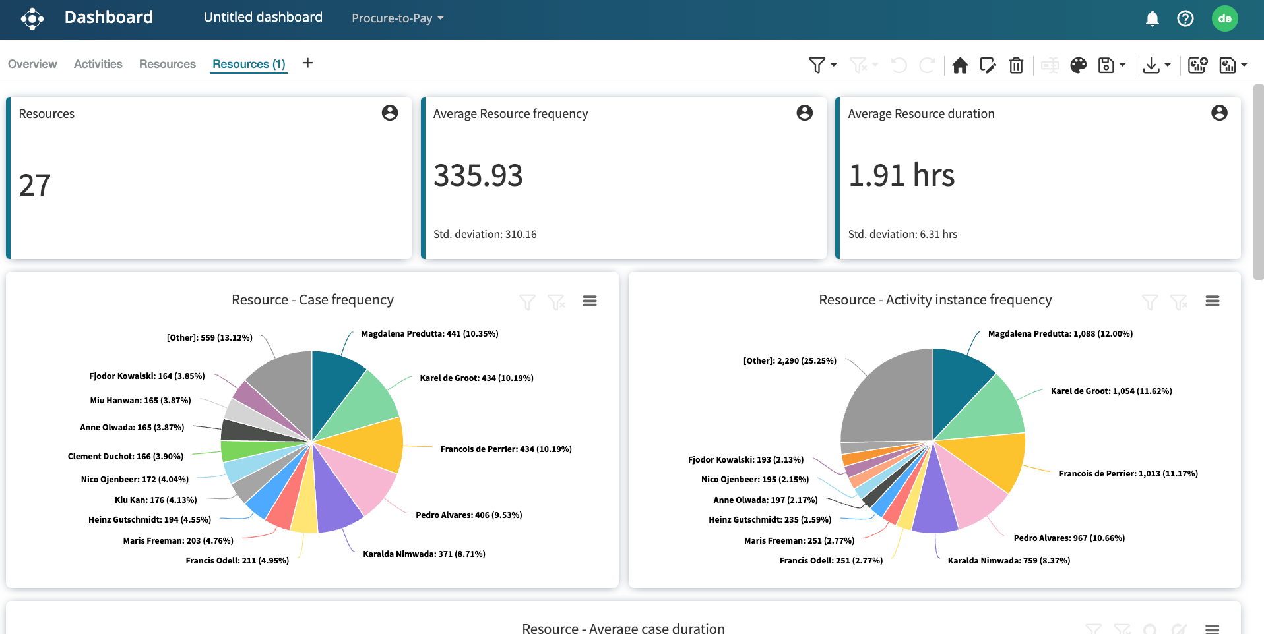Click the add chart widget icon
1264x634 pixels.
click(1197, 65)
